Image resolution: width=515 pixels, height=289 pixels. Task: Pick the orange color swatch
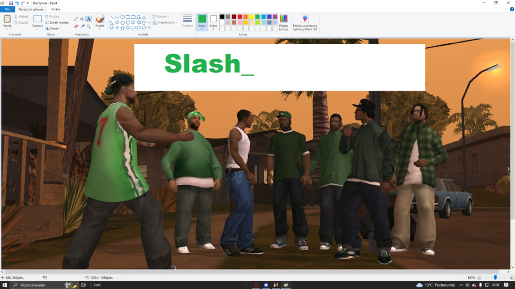point(246,17)
